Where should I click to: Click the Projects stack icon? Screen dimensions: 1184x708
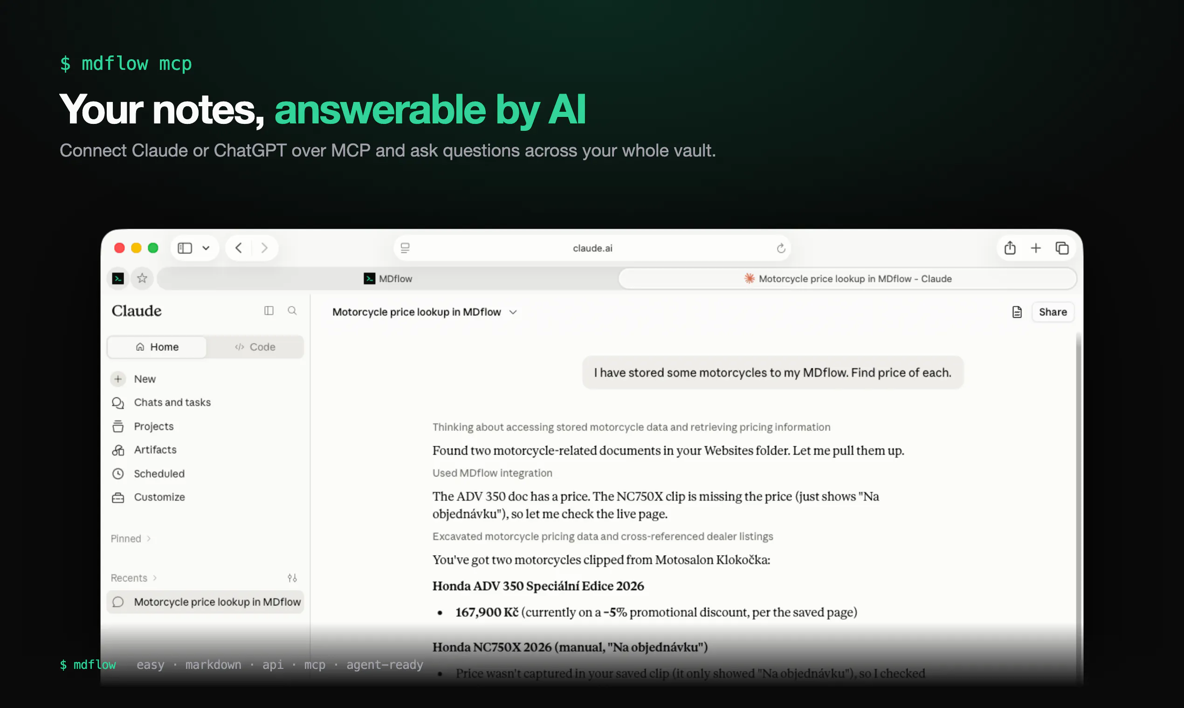point(118,427)
